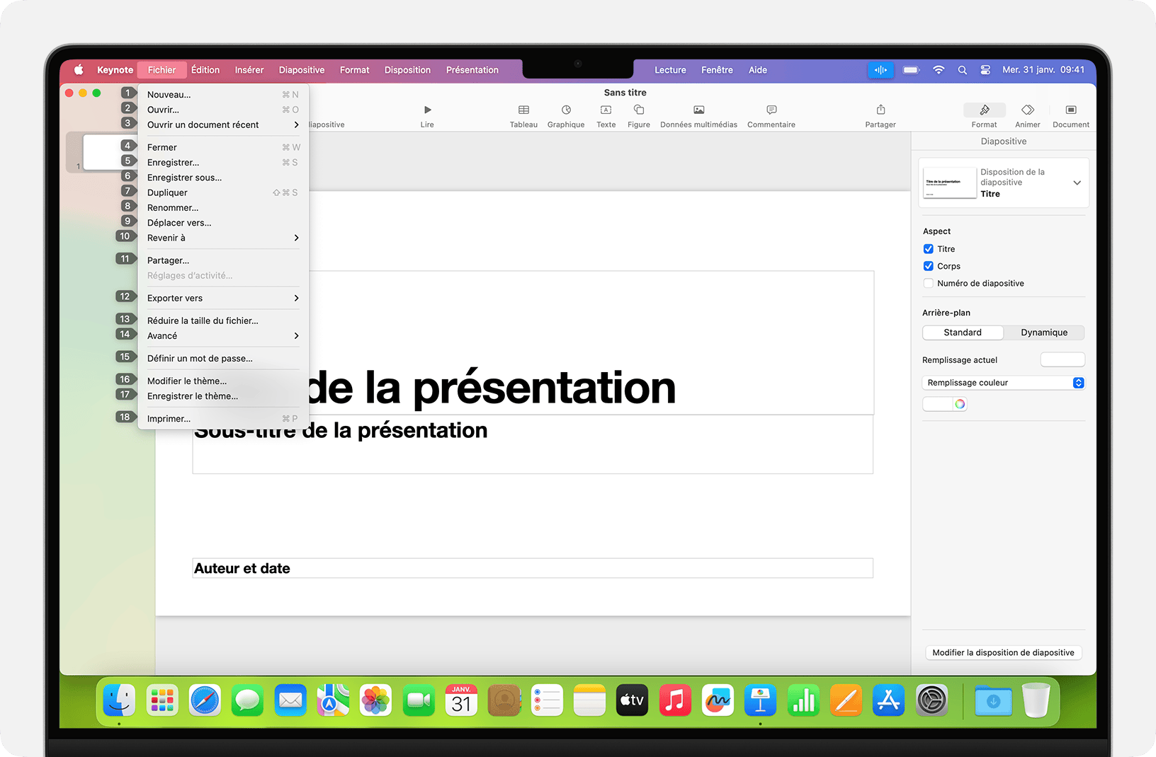Click the Partager share icon in toolbar
This screenshot has width=1156, height=757.
tap(880, 110)
